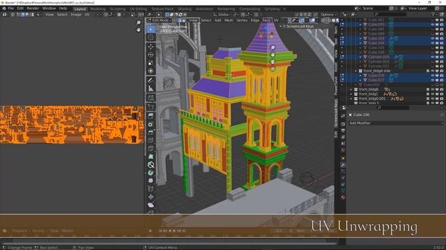Click the outliner search field
446x250 pixels.
[390, 14]
